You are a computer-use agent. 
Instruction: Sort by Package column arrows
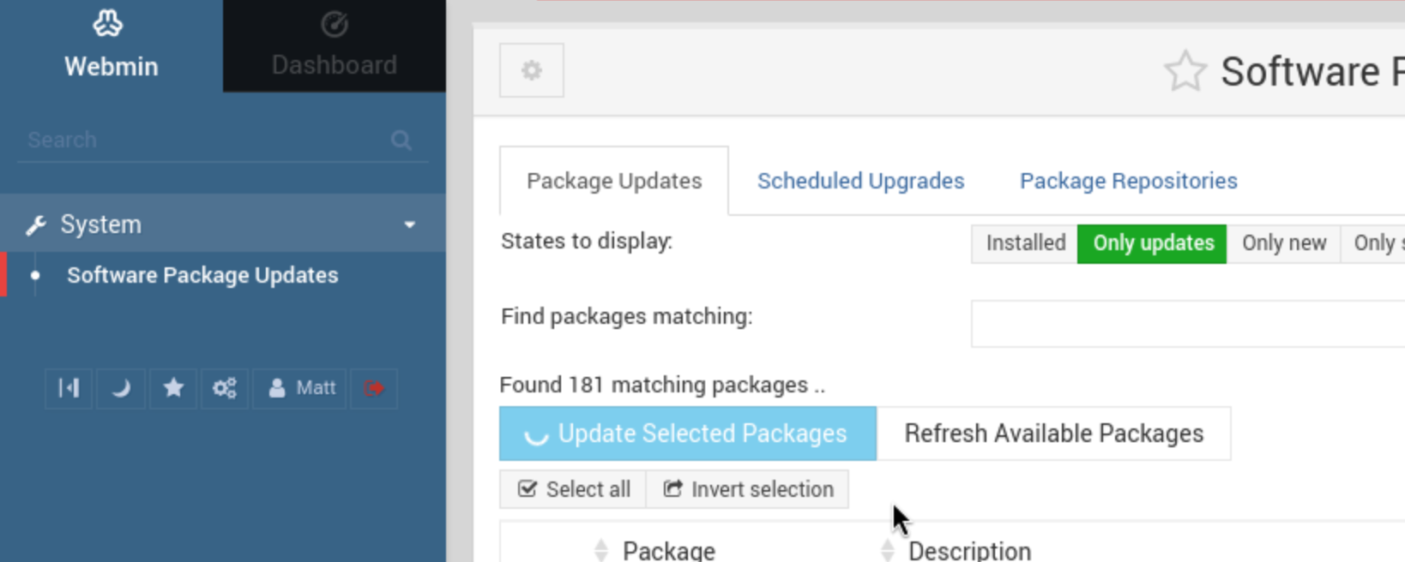point(601,550)
